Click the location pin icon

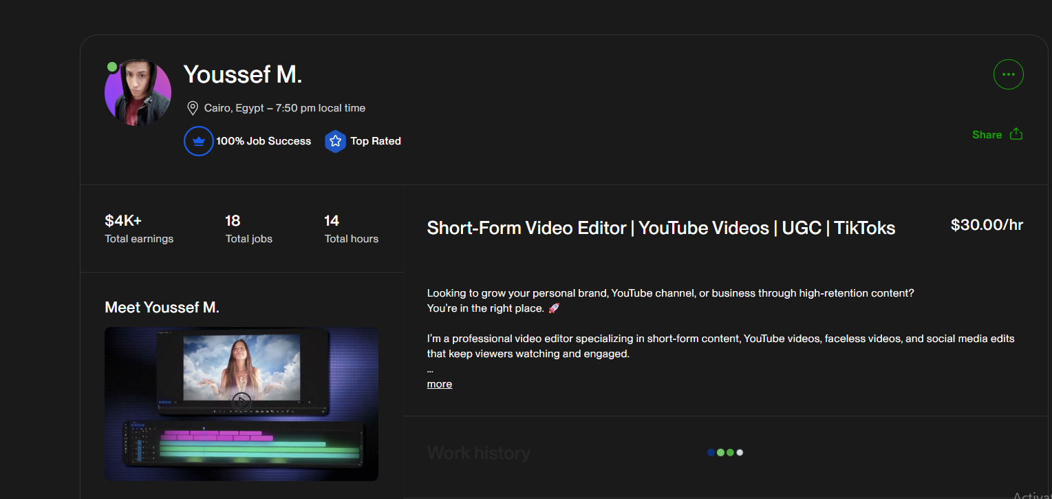(193, 108)
